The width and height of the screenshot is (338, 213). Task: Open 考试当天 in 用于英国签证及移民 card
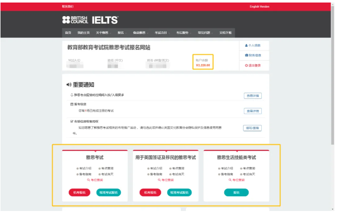tap(178, 174)
